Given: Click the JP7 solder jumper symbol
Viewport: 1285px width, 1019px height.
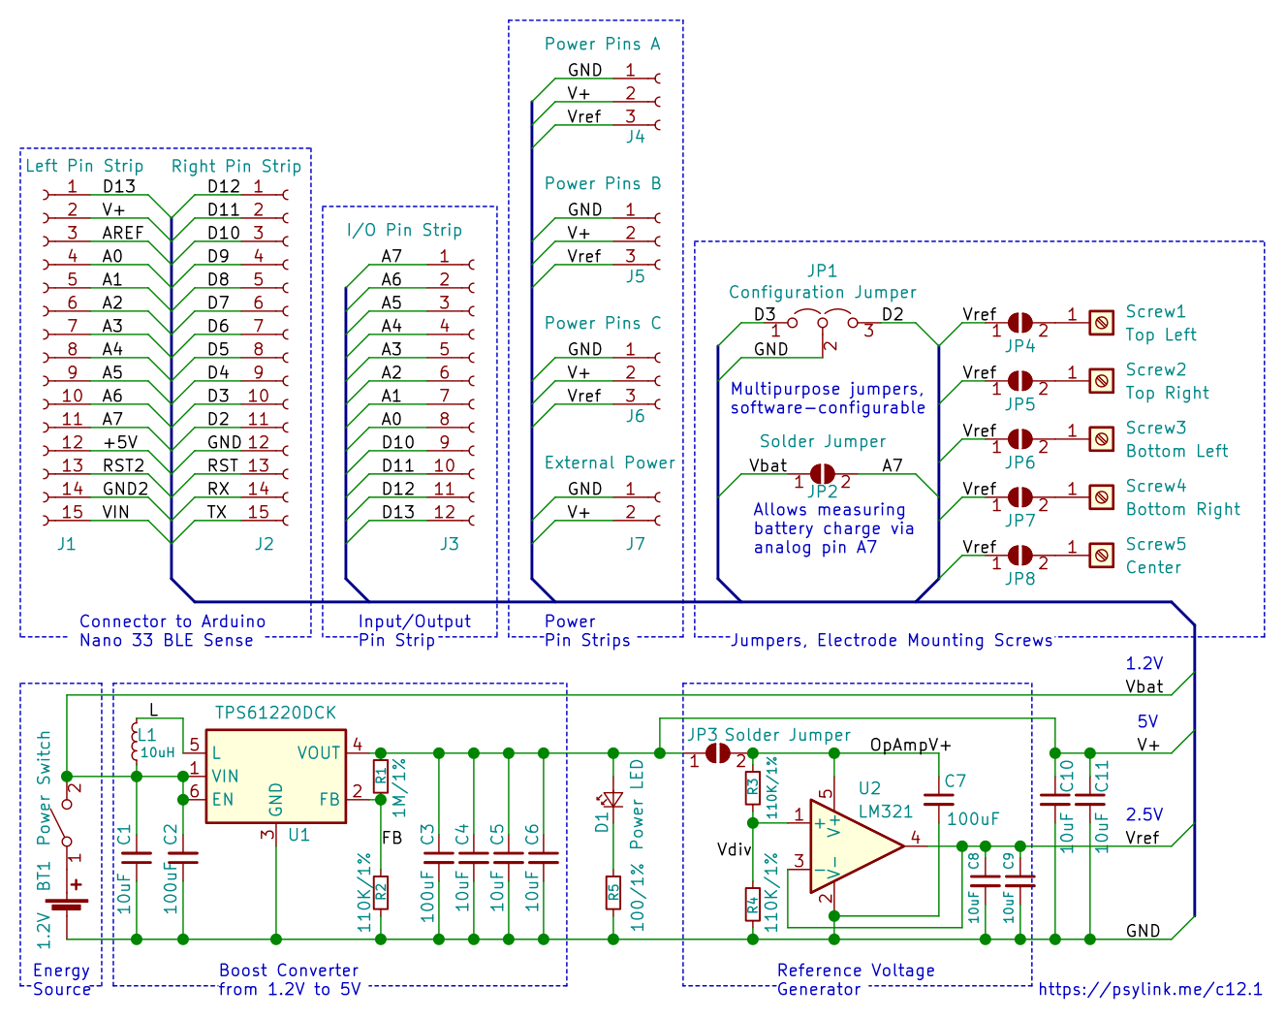Looking at the screenshot, I should [1020, 497].
